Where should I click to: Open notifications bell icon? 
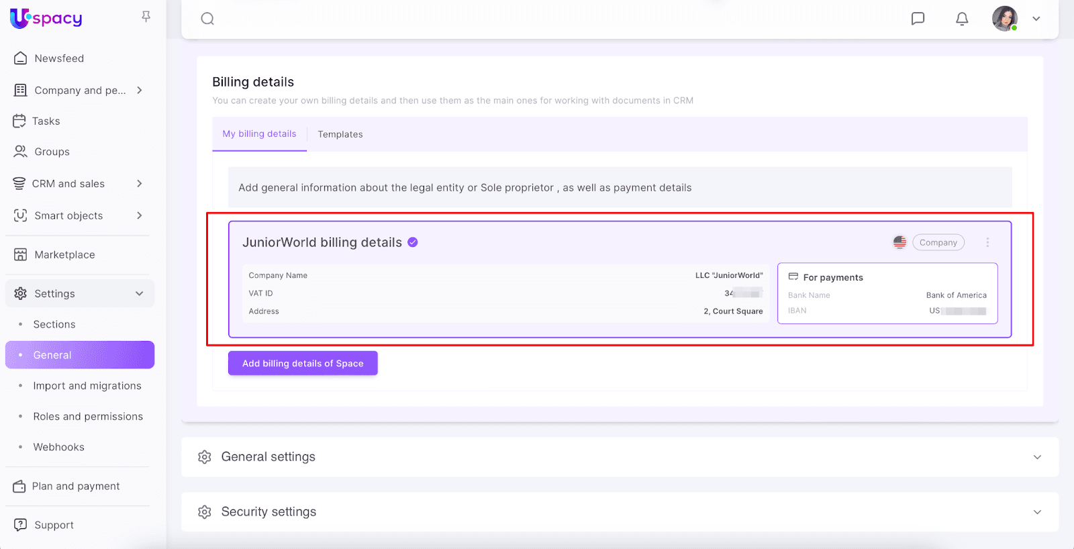[962, 19]
